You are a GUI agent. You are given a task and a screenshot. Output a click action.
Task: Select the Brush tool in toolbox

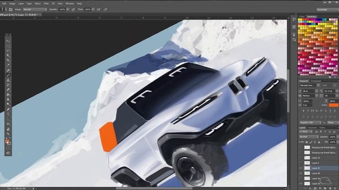click(8, 75)
